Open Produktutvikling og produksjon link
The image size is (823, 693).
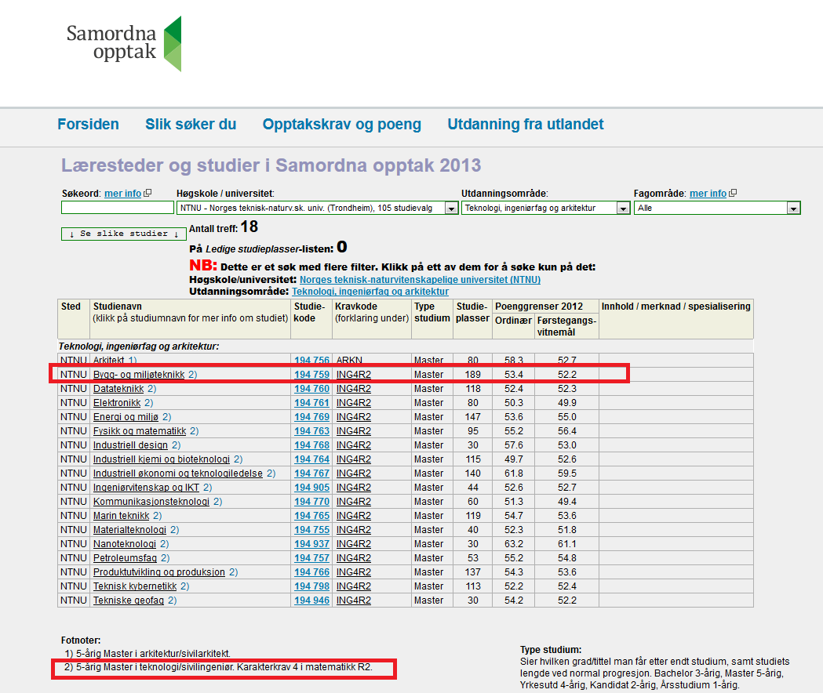[159, 573]
